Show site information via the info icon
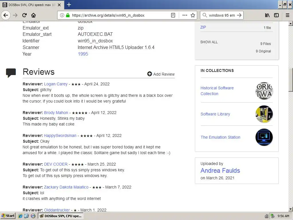 (62, 15)
